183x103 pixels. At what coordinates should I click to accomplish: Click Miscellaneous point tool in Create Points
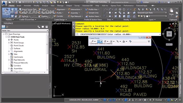(93, 41)
